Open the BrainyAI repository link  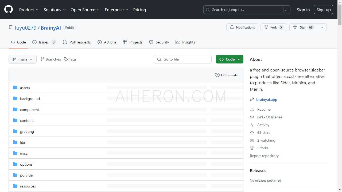(51, 28)
